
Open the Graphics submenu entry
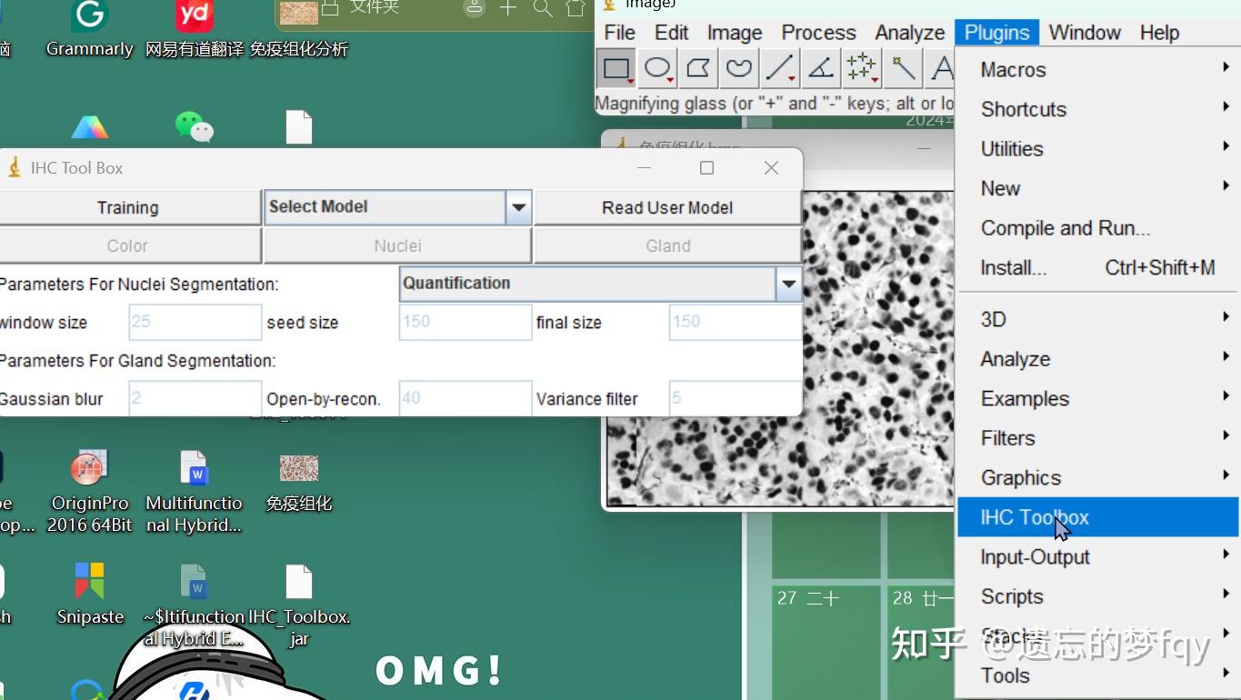tap(1097, 477)
